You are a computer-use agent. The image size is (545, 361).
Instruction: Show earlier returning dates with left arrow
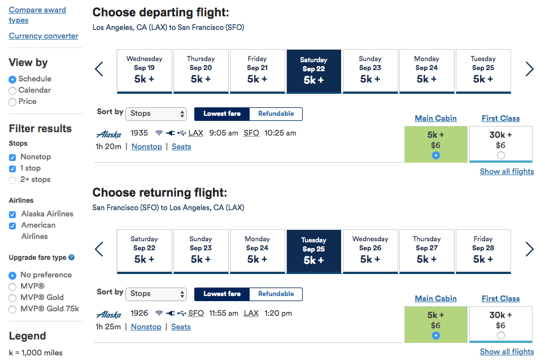click(x=99, y=249)
